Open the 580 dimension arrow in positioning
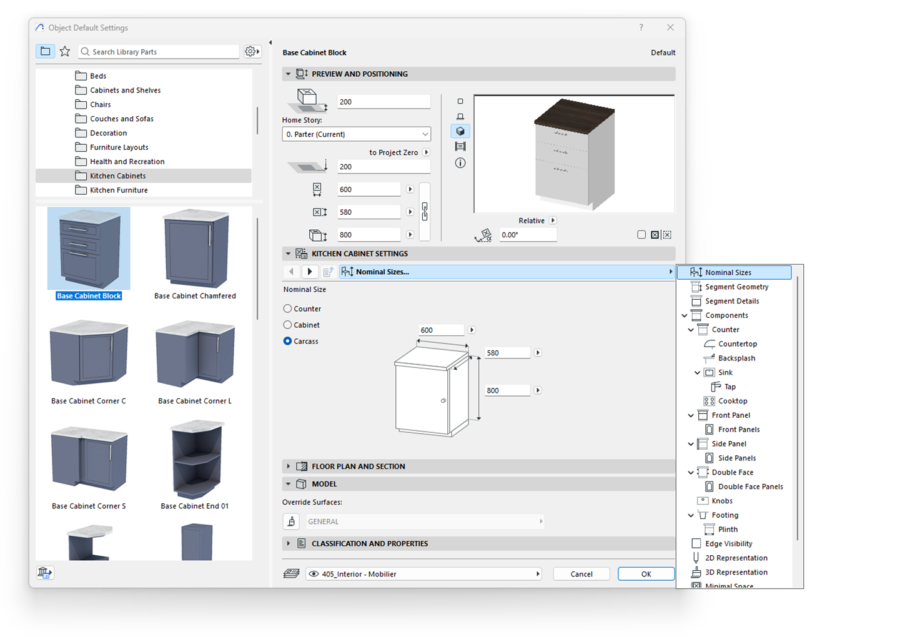 pyautogui.click(x=410, y=212)
